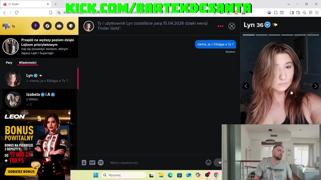Click the purple lightning Boost icon
Screen dimensions: 321x180
[35, 26]
